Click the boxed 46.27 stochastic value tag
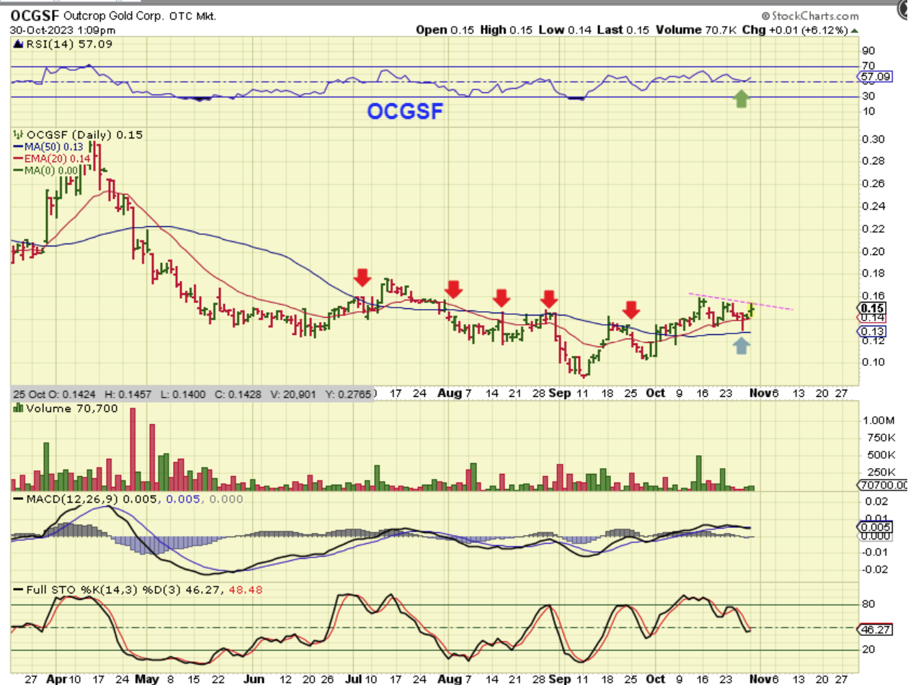Screen dimensions: 908x685 (x=874, y=629)
